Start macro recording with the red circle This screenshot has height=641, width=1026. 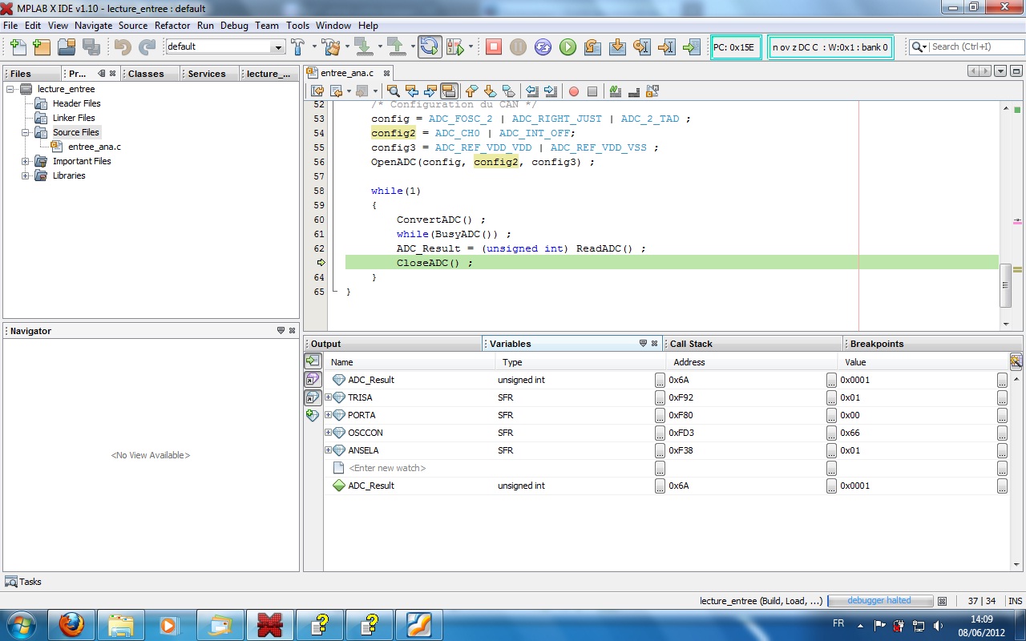click(x=574, y=91)
